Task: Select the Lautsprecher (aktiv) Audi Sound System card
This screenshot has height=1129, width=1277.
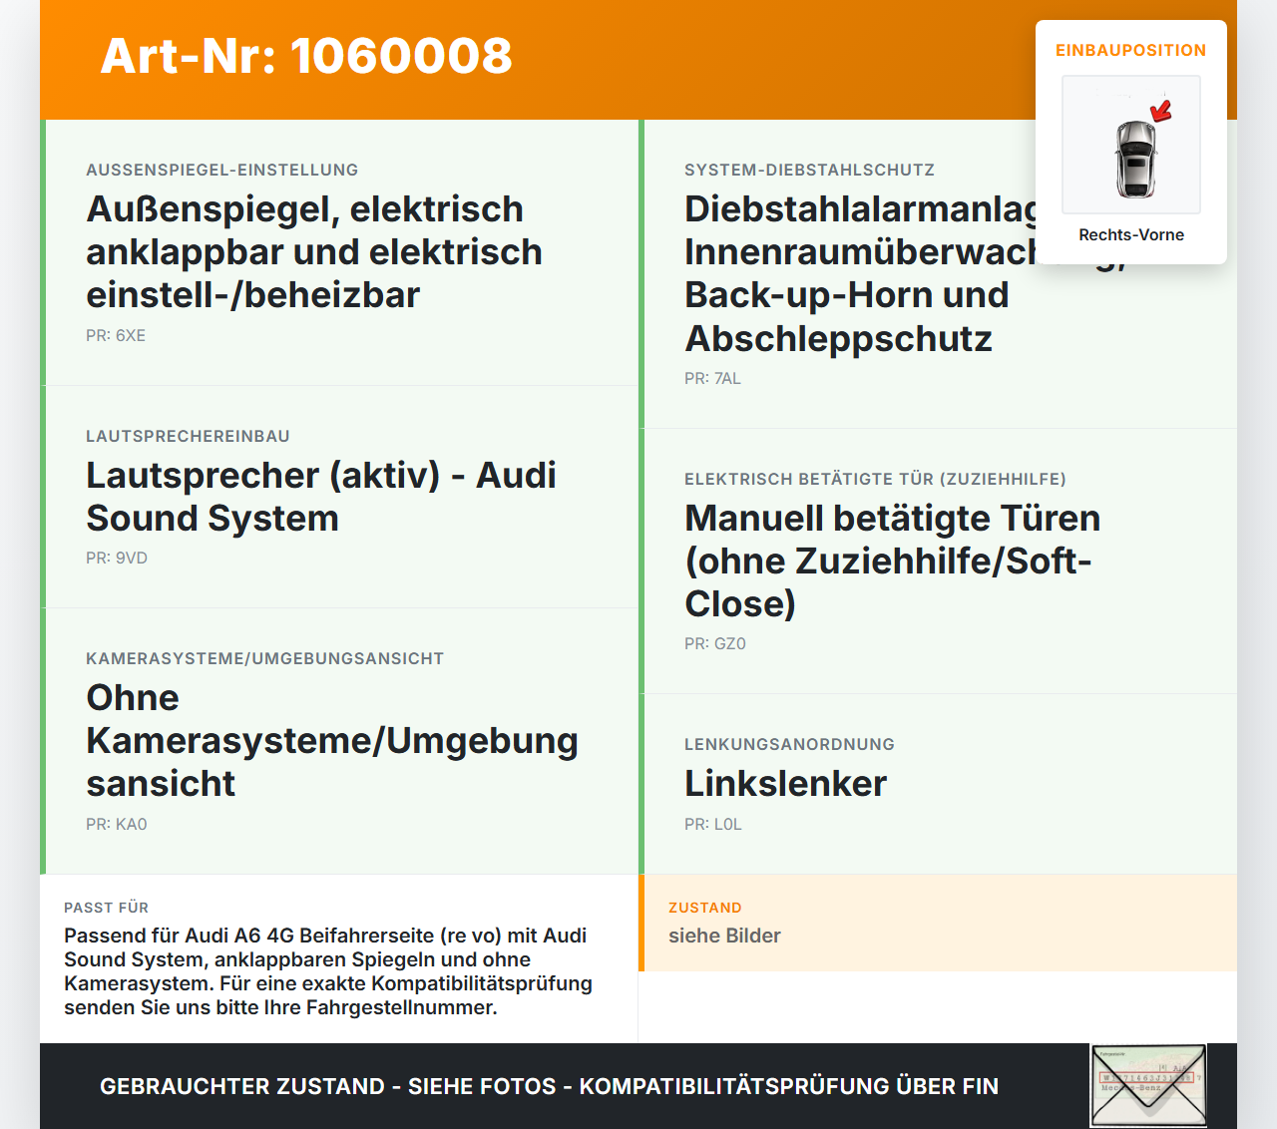Action: point(339,497)
